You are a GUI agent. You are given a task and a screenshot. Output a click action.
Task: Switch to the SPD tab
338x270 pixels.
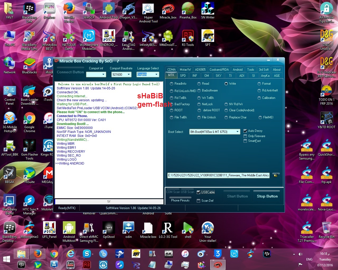(183, 76)
